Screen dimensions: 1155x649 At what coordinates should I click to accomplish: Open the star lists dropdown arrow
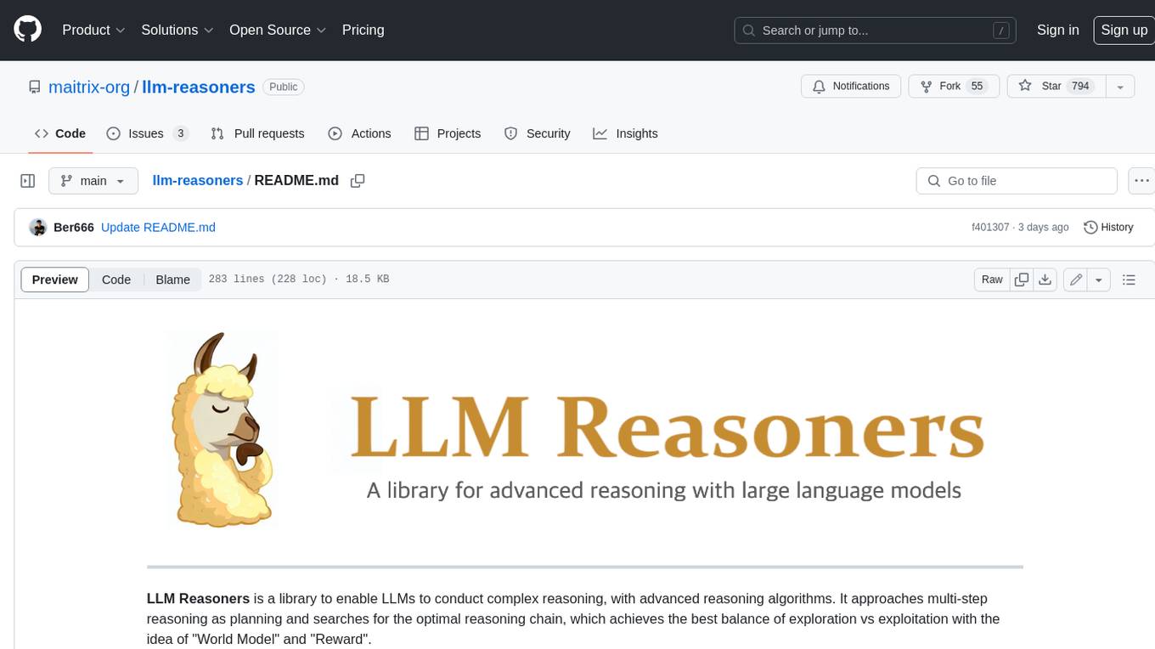point(1119,87)
